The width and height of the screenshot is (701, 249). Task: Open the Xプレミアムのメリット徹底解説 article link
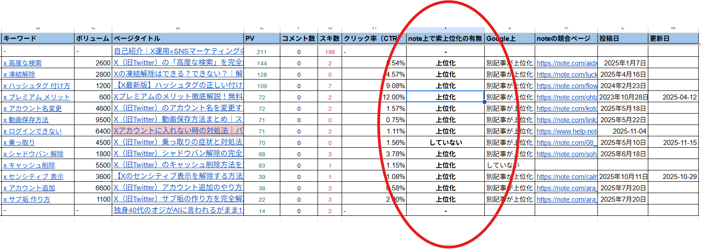178,97
